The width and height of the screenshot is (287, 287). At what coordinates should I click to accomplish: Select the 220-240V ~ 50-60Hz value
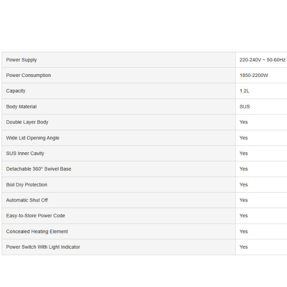[262, 60]
